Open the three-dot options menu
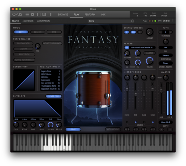 173,21
